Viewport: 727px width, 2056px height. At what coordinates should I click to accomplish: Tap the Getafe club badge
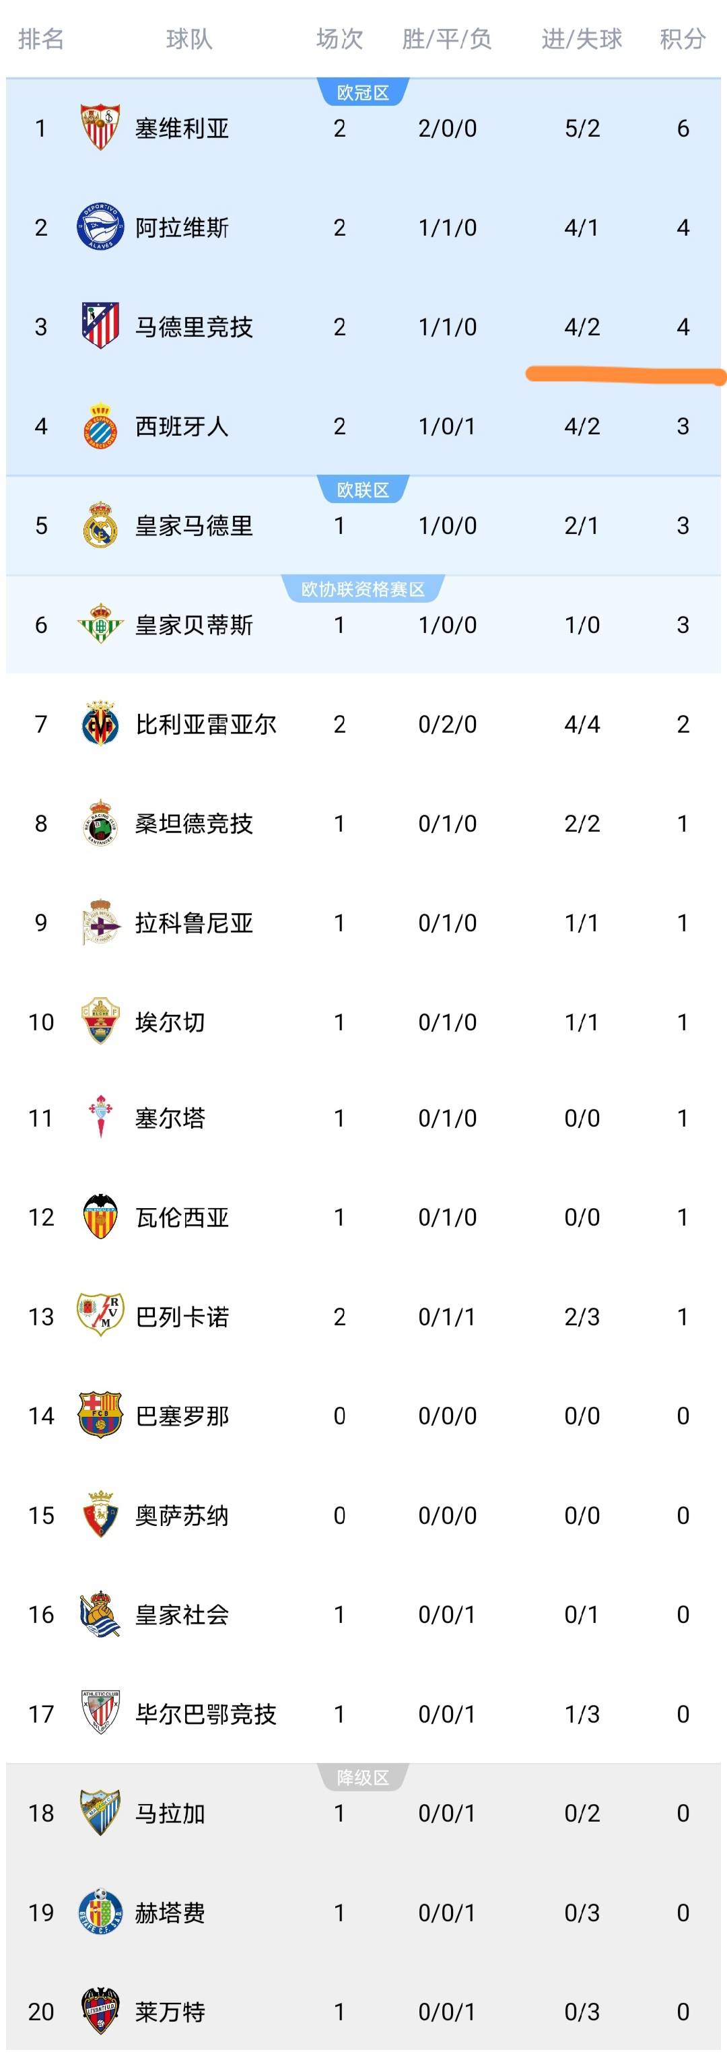click(x=100, y=1913)
